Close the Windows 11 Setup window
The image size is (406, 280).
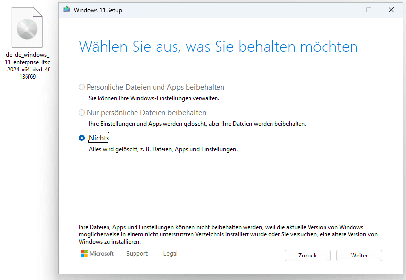coord(391,10)
